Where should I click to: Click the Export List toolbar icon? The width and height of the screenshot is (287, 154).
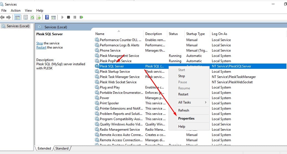pos(39,17)
